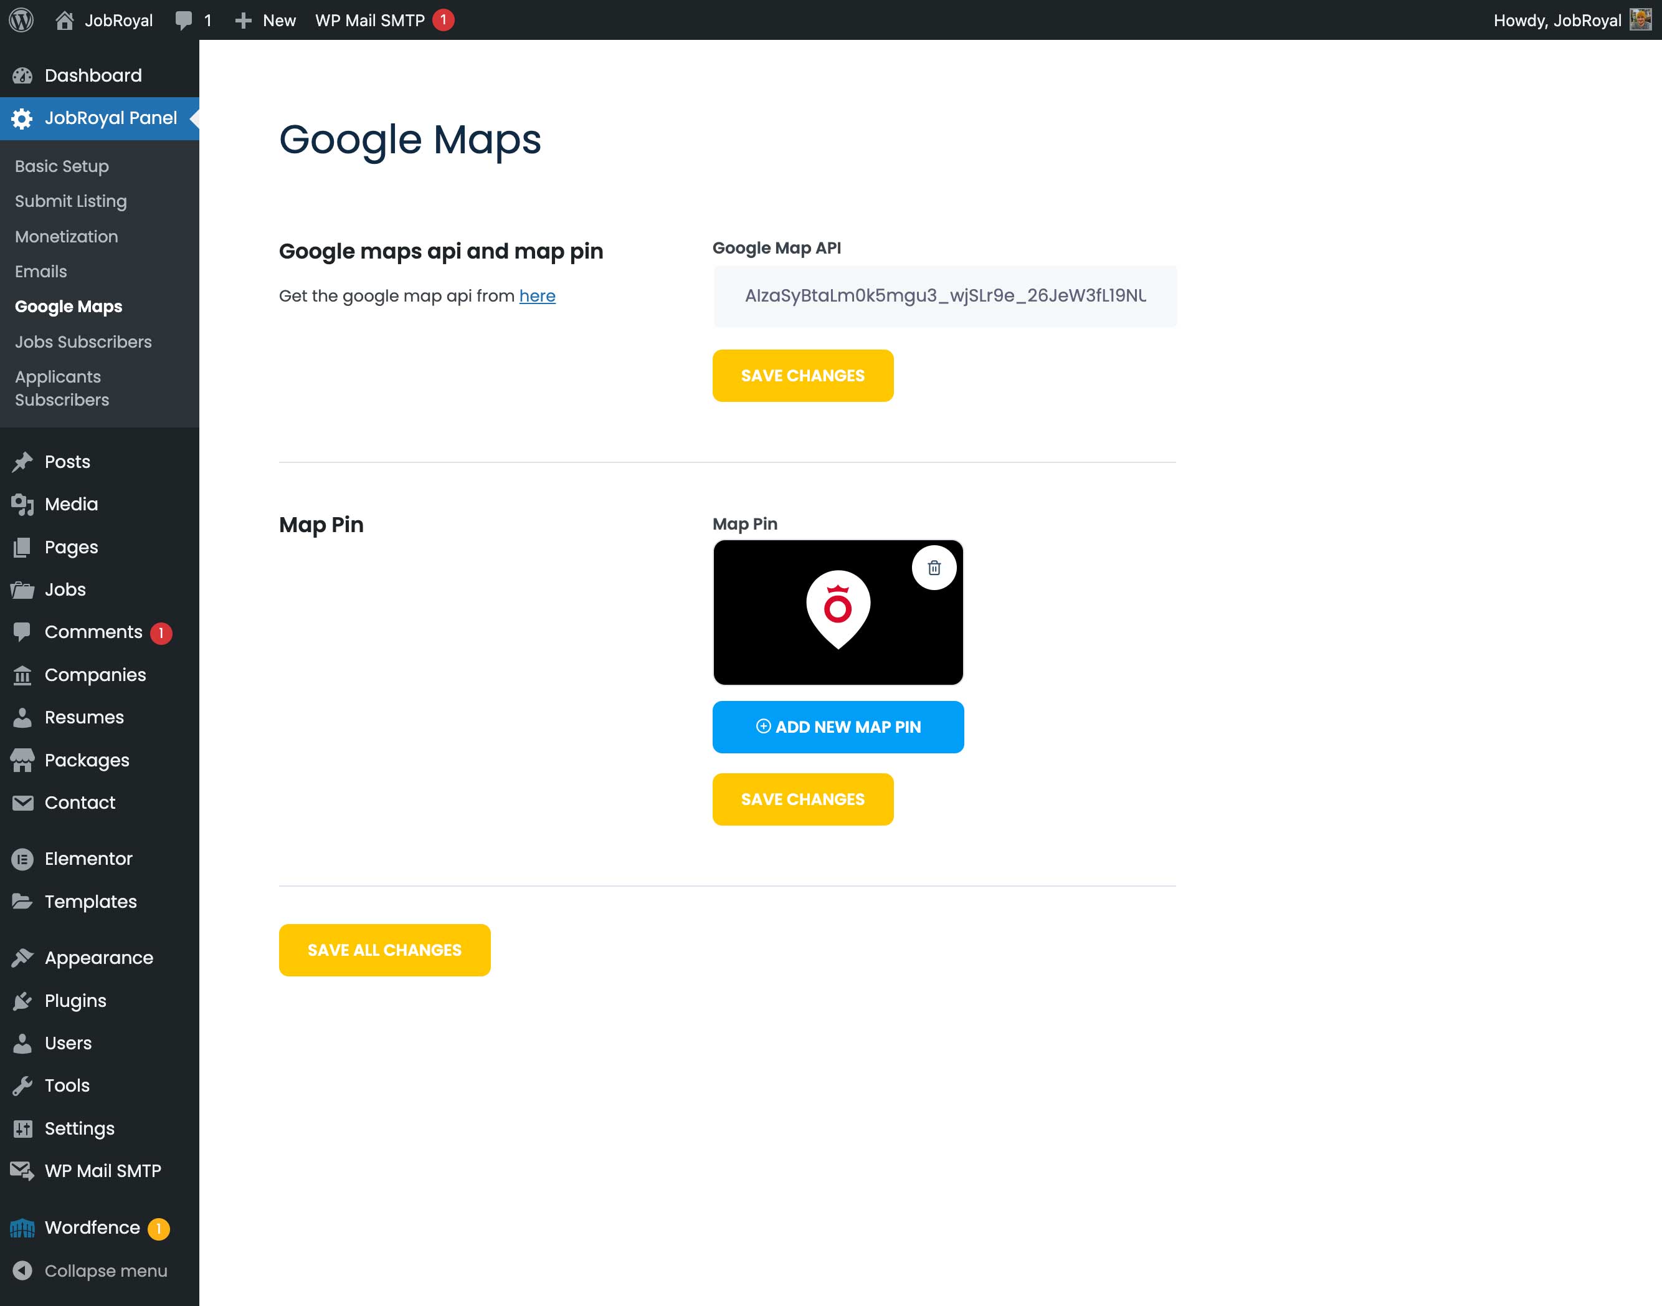
Task: Go to Monetization settings
Action: pyautogui.click(x=67, y=236)
